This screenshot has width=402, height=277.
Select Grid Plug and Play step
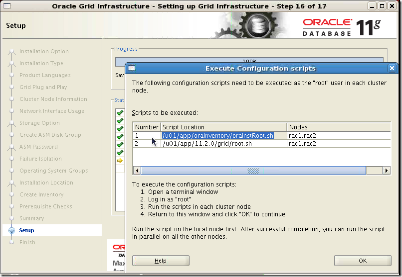pos(43,87)
